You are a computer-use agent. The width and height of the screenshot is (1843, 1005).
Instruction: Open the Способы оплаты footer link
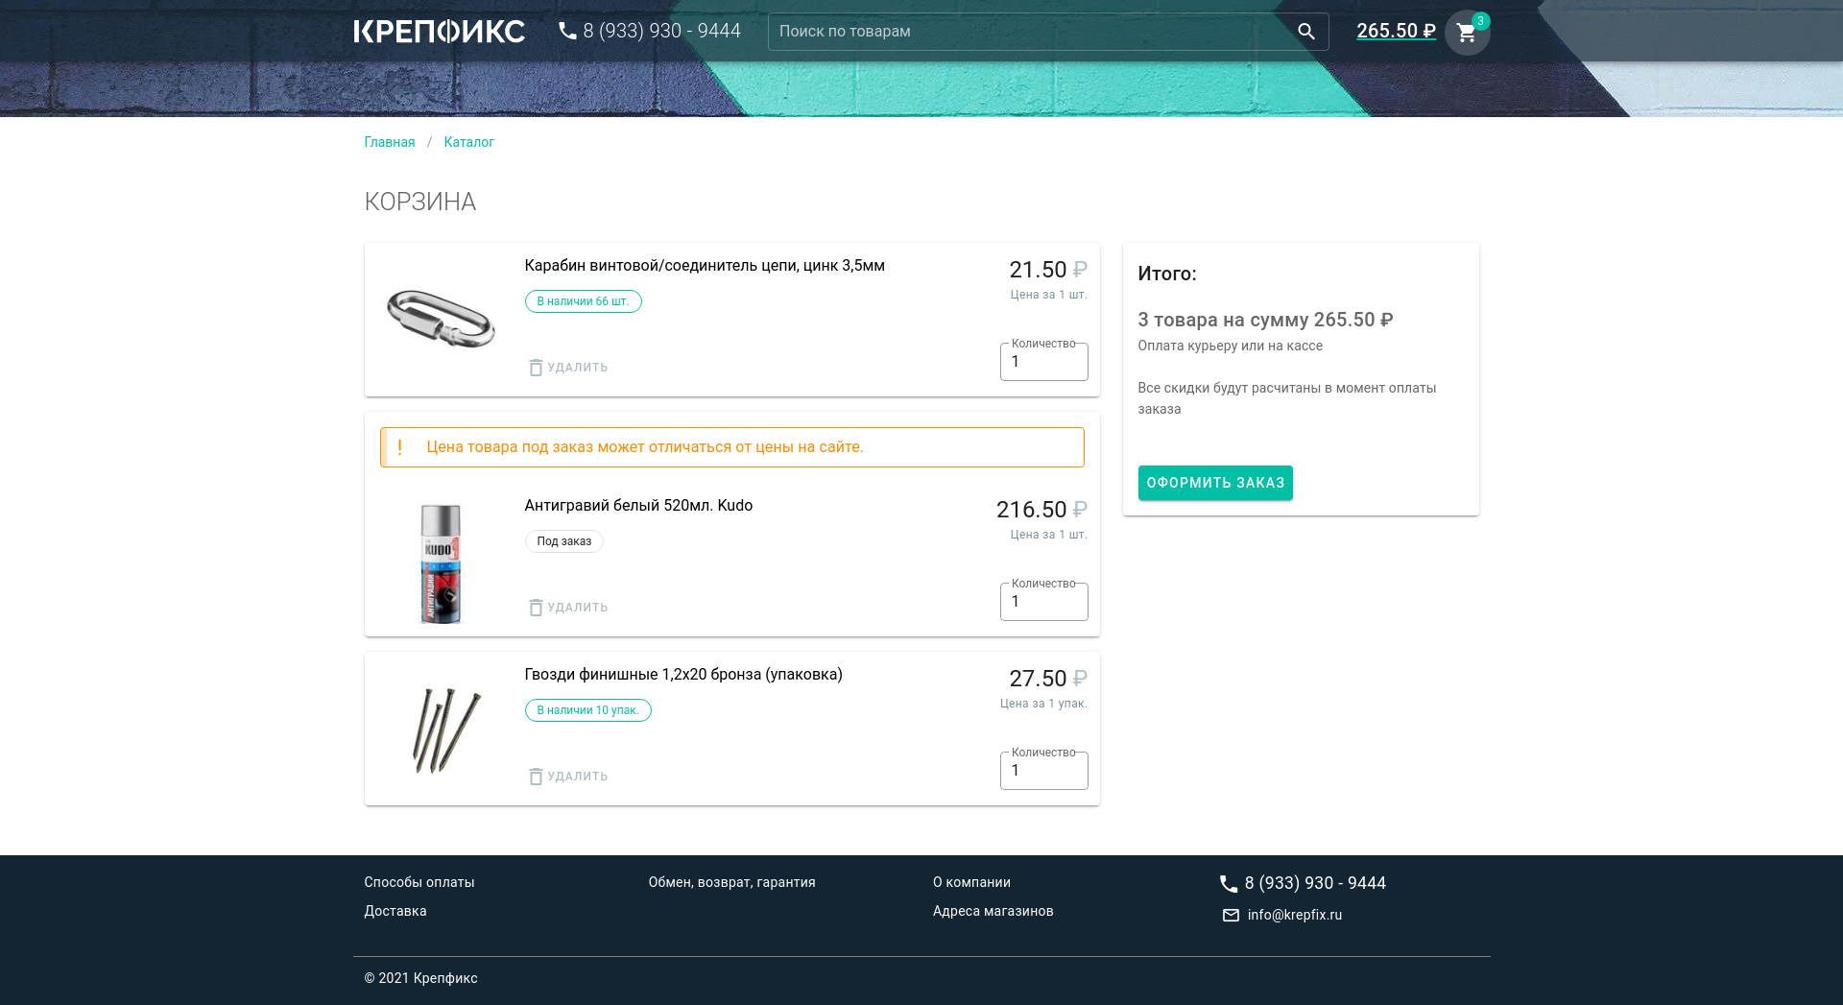coord(419,882)
